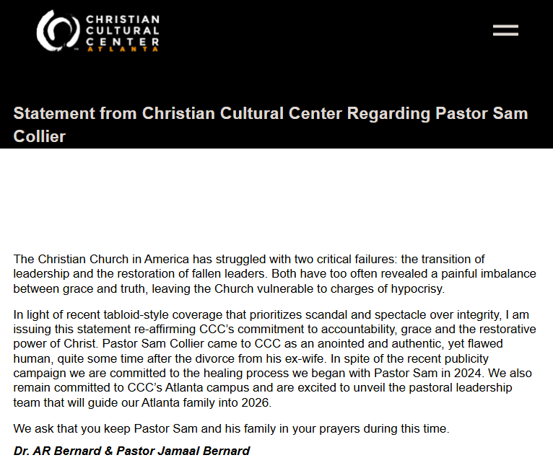
Task: Click the orange "Atlanta" text in logo
Action: [123, 49]
